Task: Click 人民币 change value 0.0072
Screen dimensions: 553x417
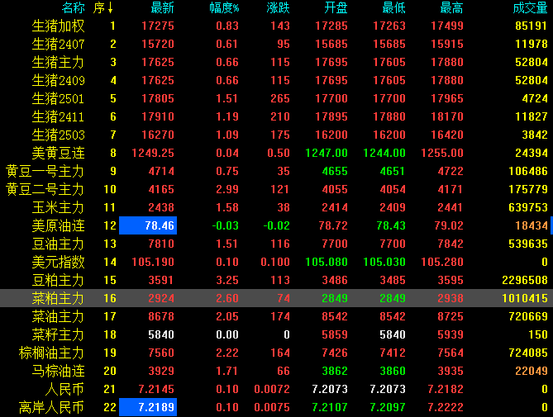Action: pyautogui.click(x=272, y=390)
